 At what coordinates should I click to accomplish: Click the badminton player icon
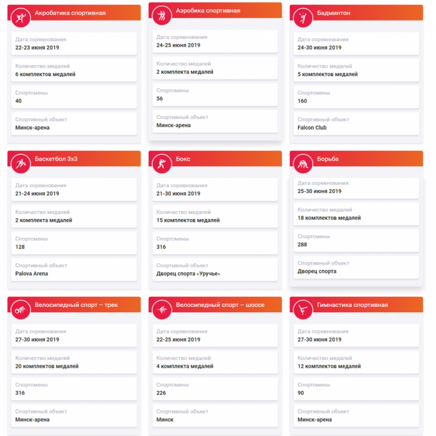303,18
